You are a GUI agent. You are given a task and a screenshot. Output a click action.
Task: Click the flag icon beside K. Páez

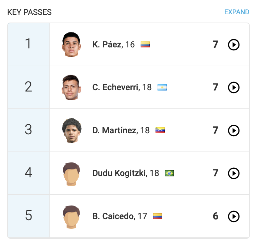(x=145, y=44)
